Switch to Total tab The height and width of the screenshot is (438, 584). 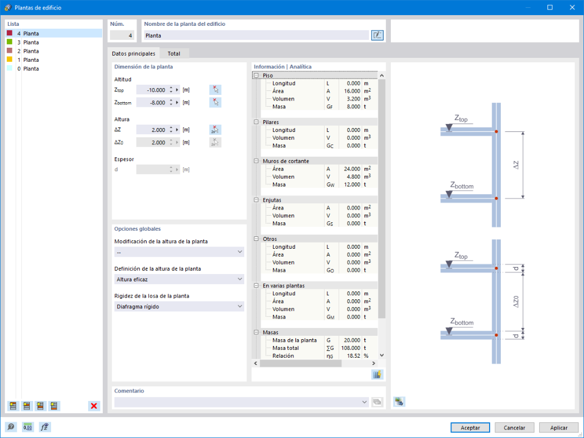pyautogui.click(x=174, y=54)
